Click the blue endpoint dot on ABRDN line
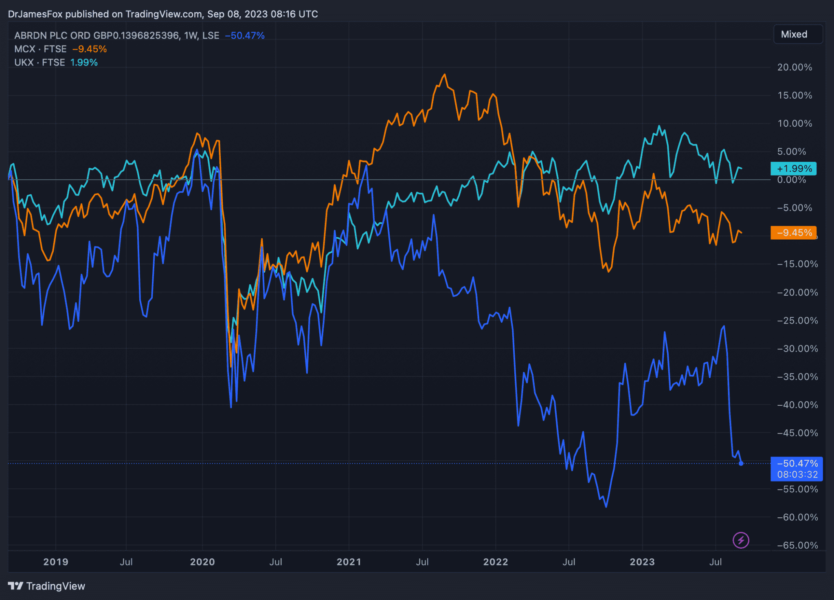 [x=741, y=463]
